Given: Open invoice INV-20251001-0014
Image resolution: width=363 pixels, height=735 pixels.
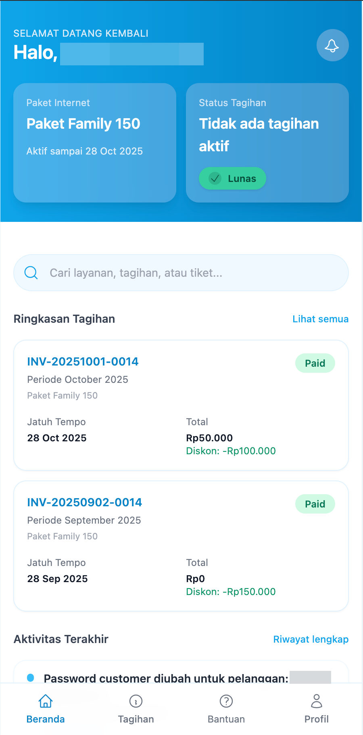Looking at the screenshot, I should point(83,361).
